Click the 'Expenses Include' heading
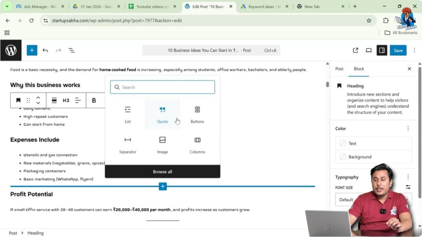 pyautogui.click(x=35, y=140)
